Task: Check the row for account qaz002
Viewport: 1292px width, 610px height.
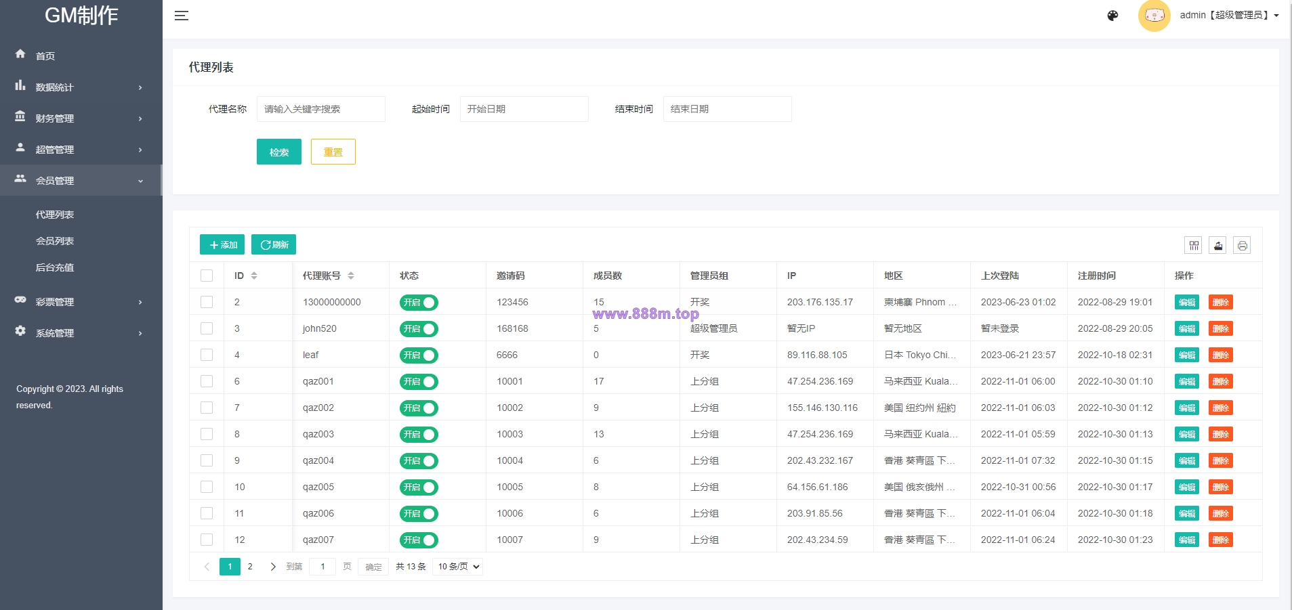Action: click(207, 408)
